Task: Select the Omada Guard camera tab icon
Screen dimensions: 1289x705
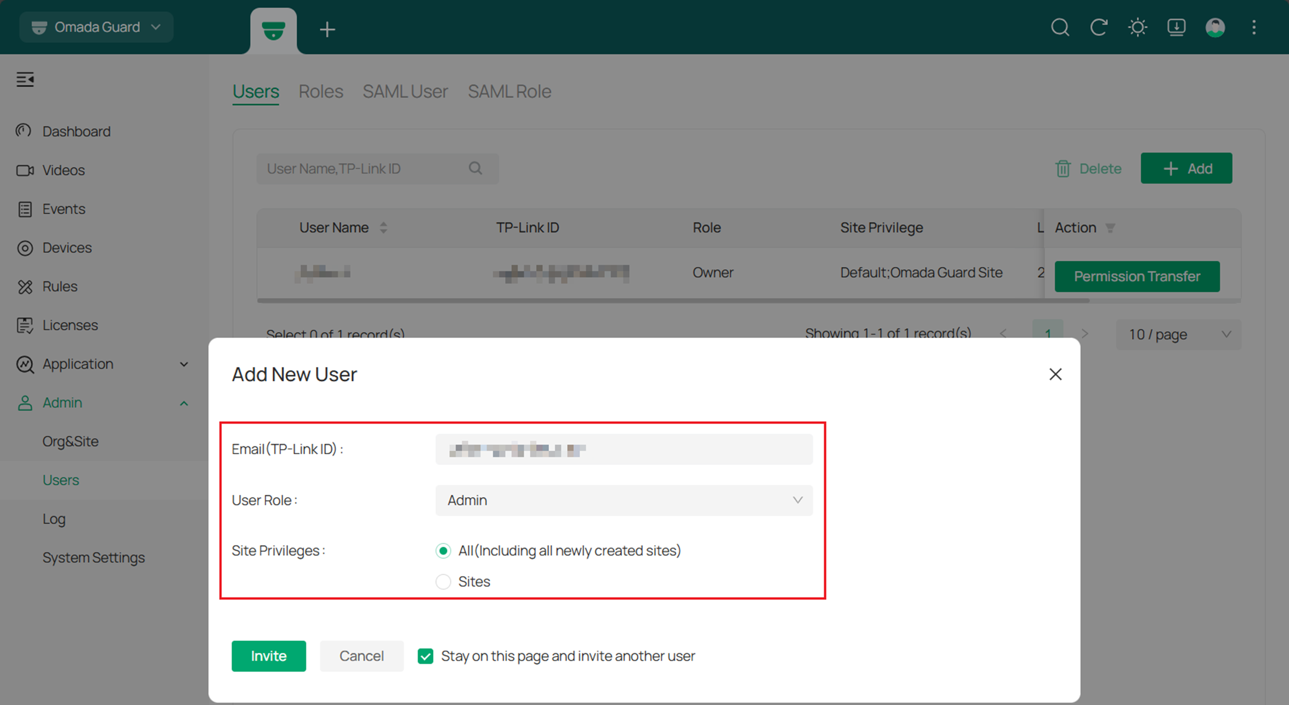Action: click(x=273, y=30)
